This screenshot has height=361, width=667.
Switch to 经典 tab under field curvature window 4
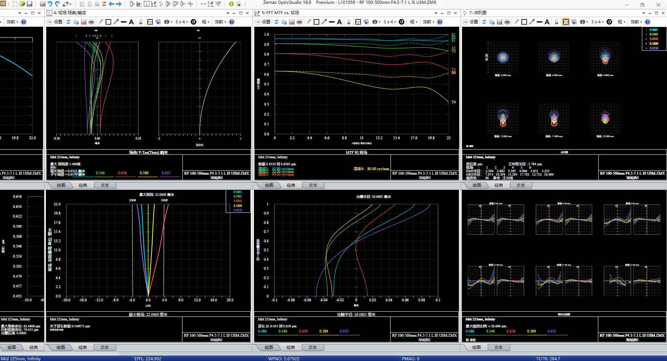pyautogui.click(x=83, y=185)
